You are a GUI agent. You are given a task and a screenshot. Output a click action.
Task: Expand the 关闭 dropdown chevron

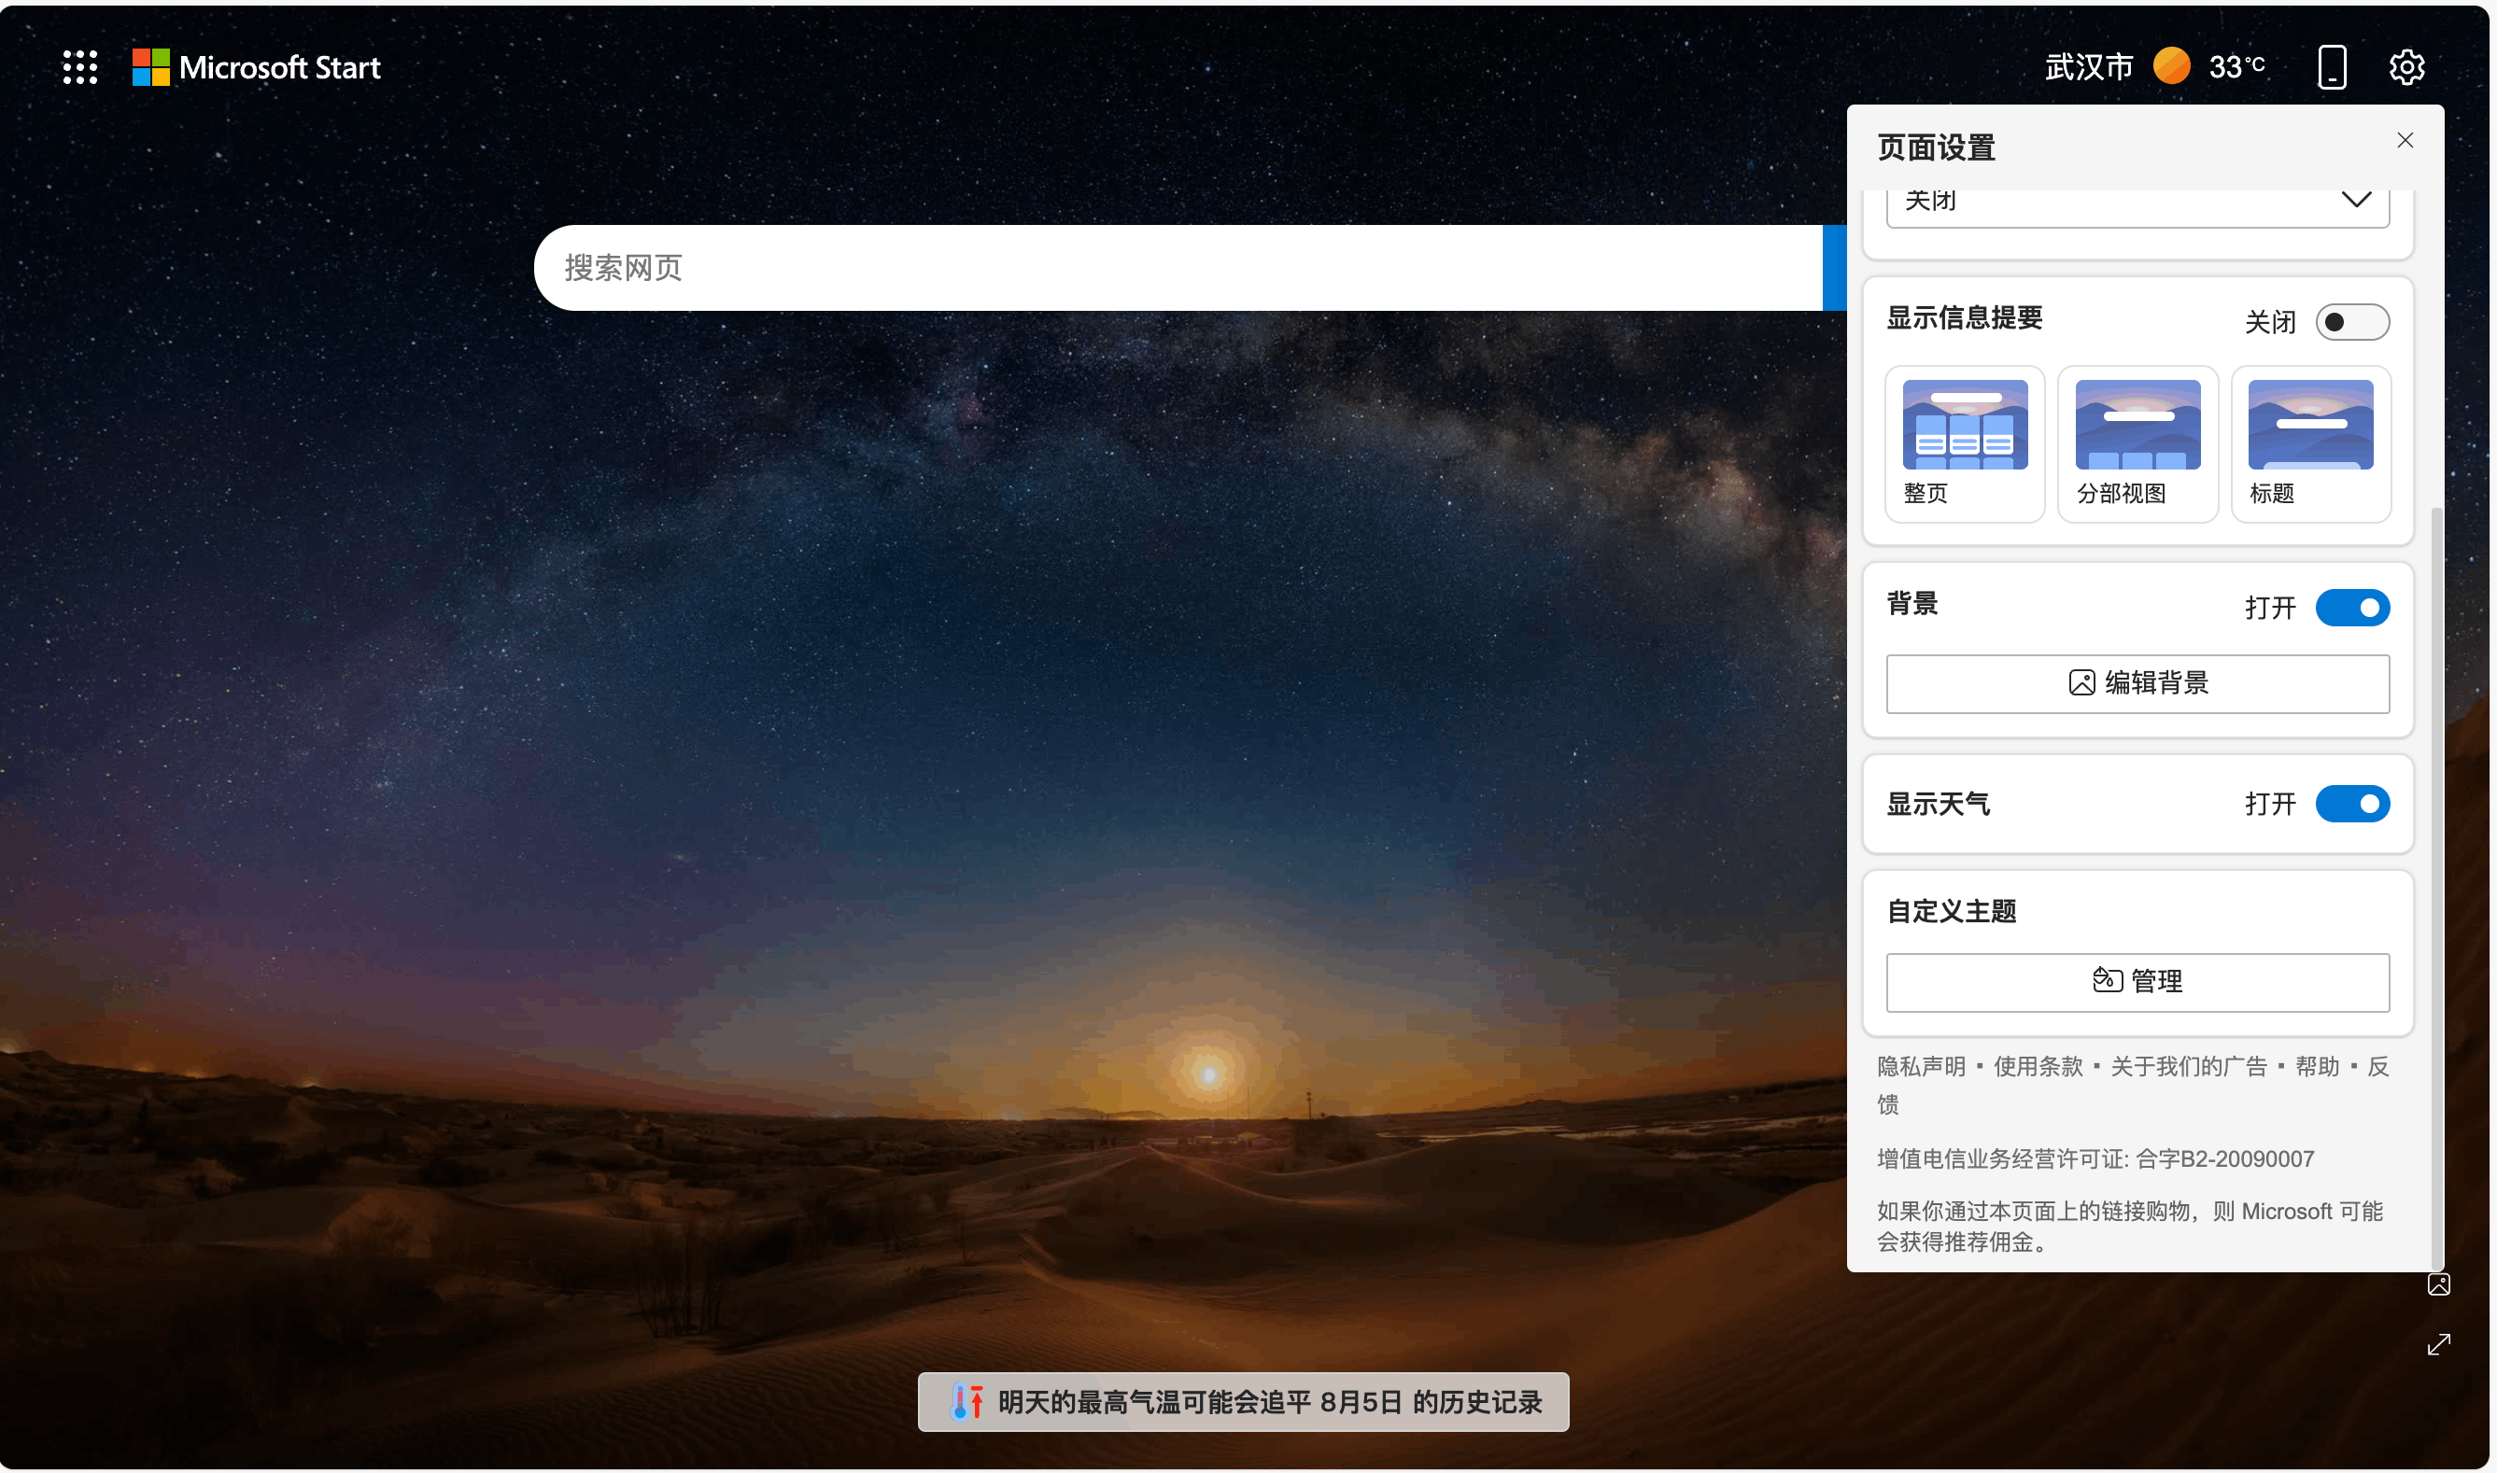tap(2356, 200)
